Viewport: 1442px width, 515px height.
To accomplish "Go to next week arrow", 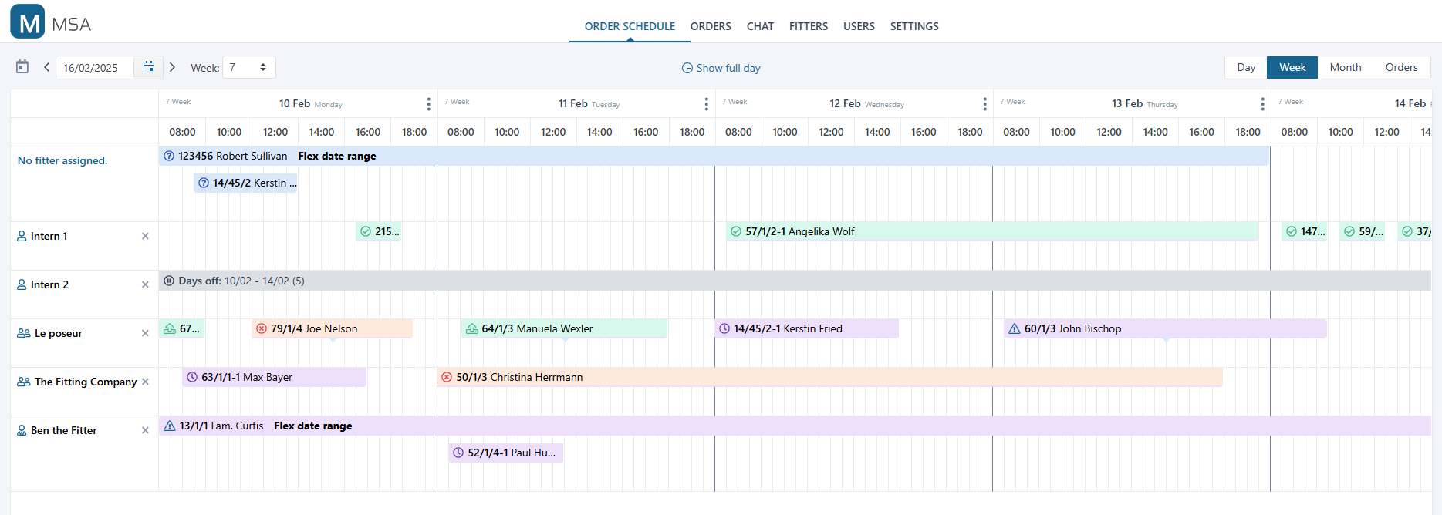I will [172, 67].
